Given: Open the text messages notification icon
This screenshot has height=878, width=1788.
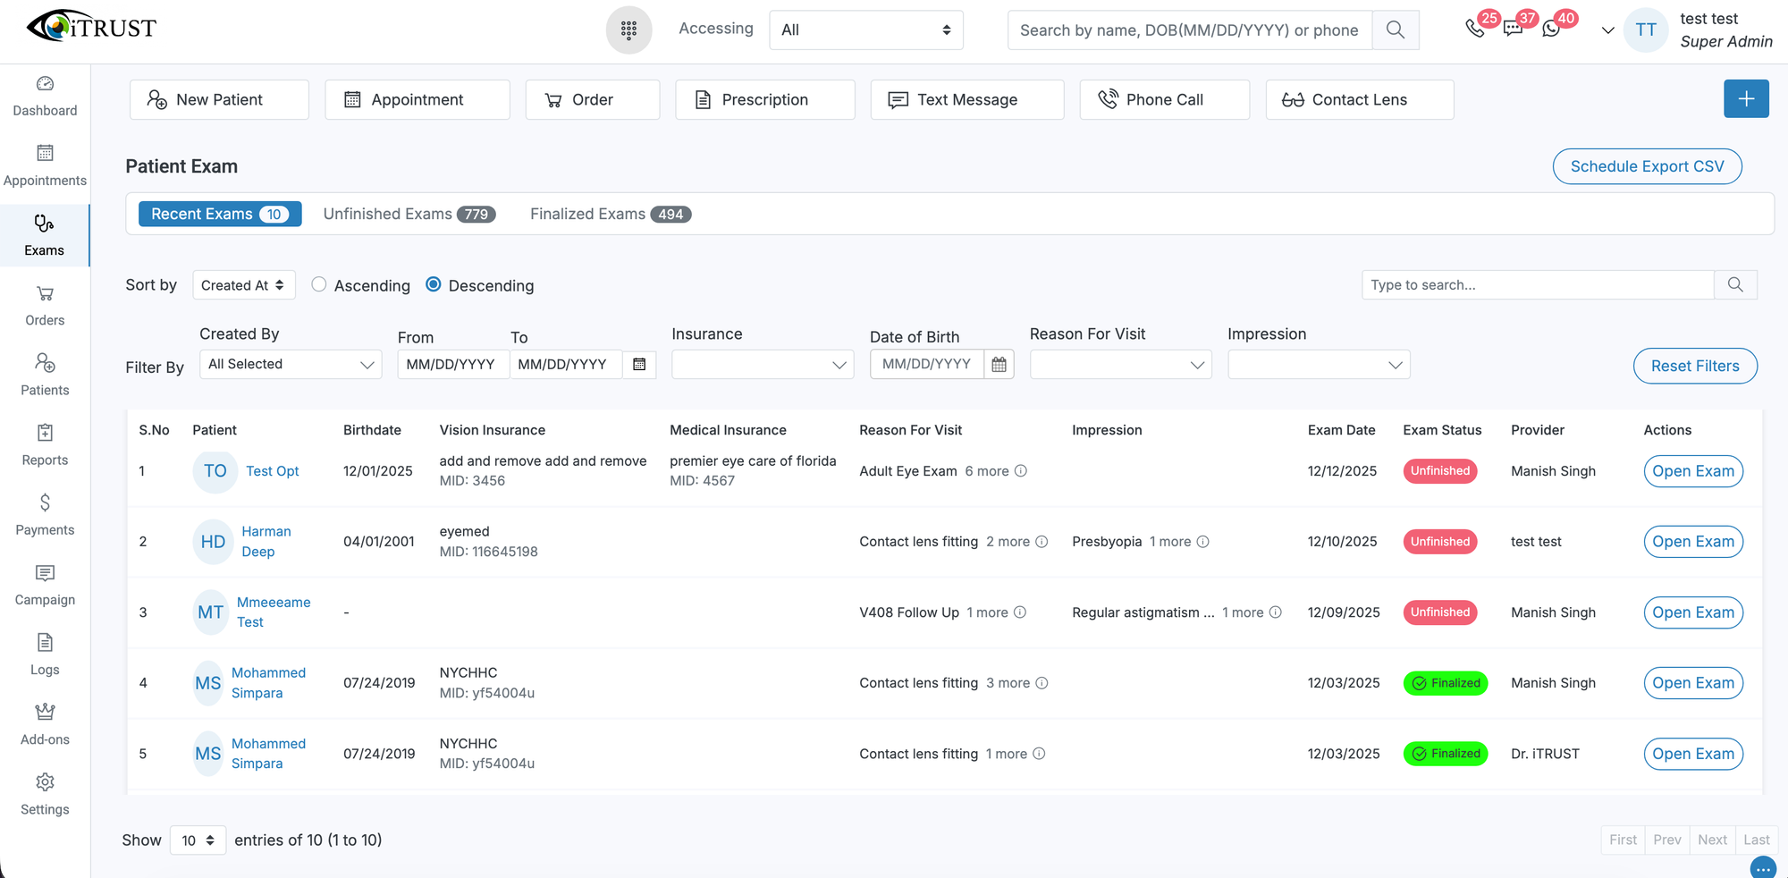Looking at the screenshot, I should pyautogui.click(x=1513, y=29).
